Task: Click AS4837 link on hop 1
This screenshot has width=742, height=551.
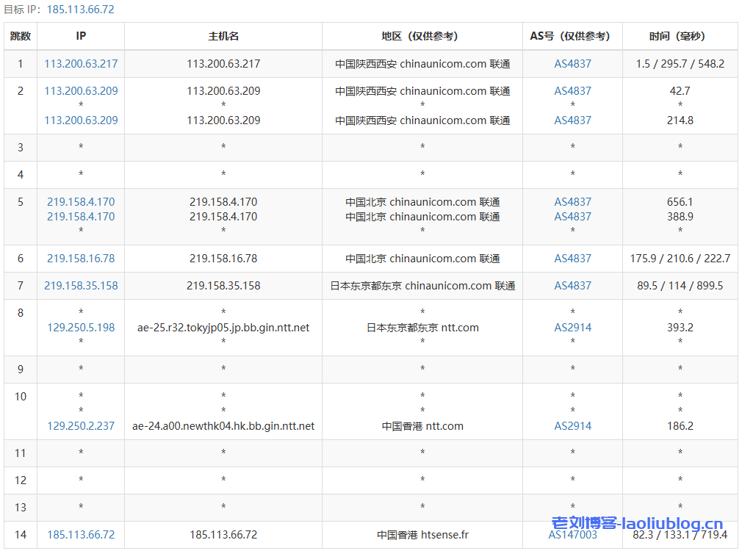Action: (572, 64)
